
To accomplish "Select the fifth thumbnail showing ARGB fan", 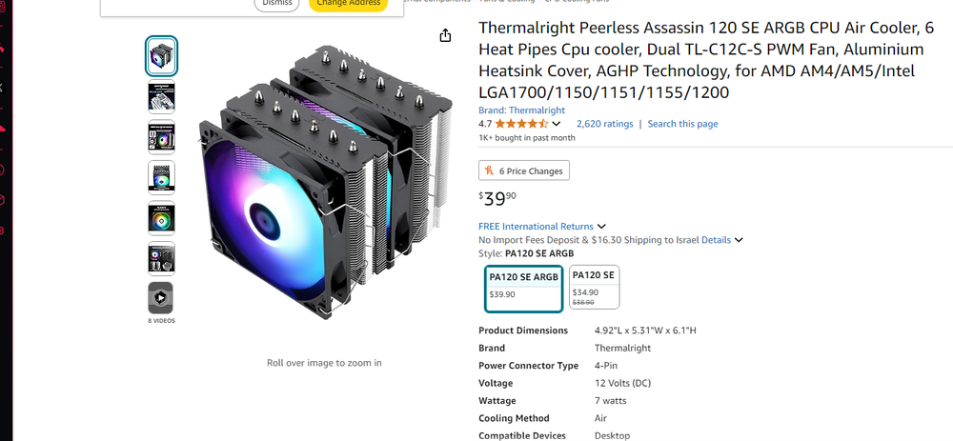I will coord(161,218).
